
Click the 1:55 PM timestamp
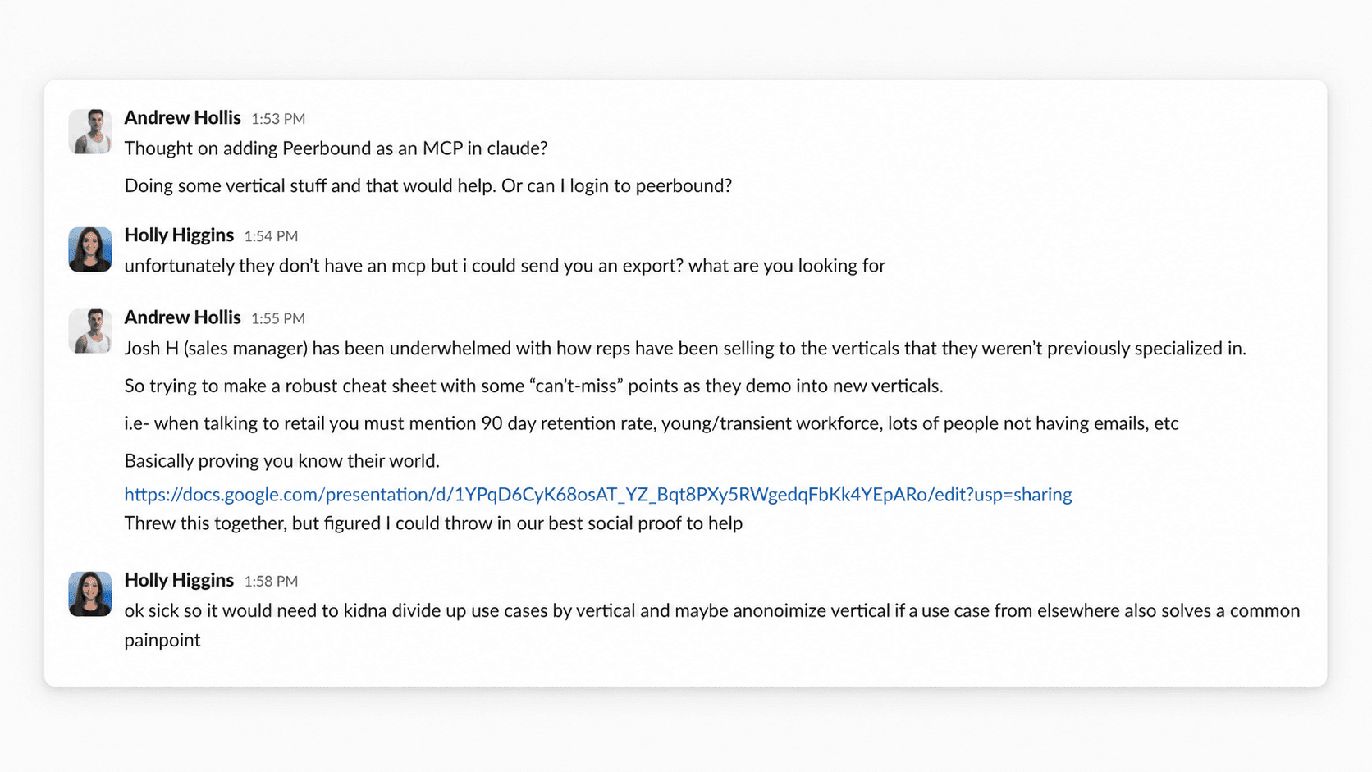pos(278,318)
